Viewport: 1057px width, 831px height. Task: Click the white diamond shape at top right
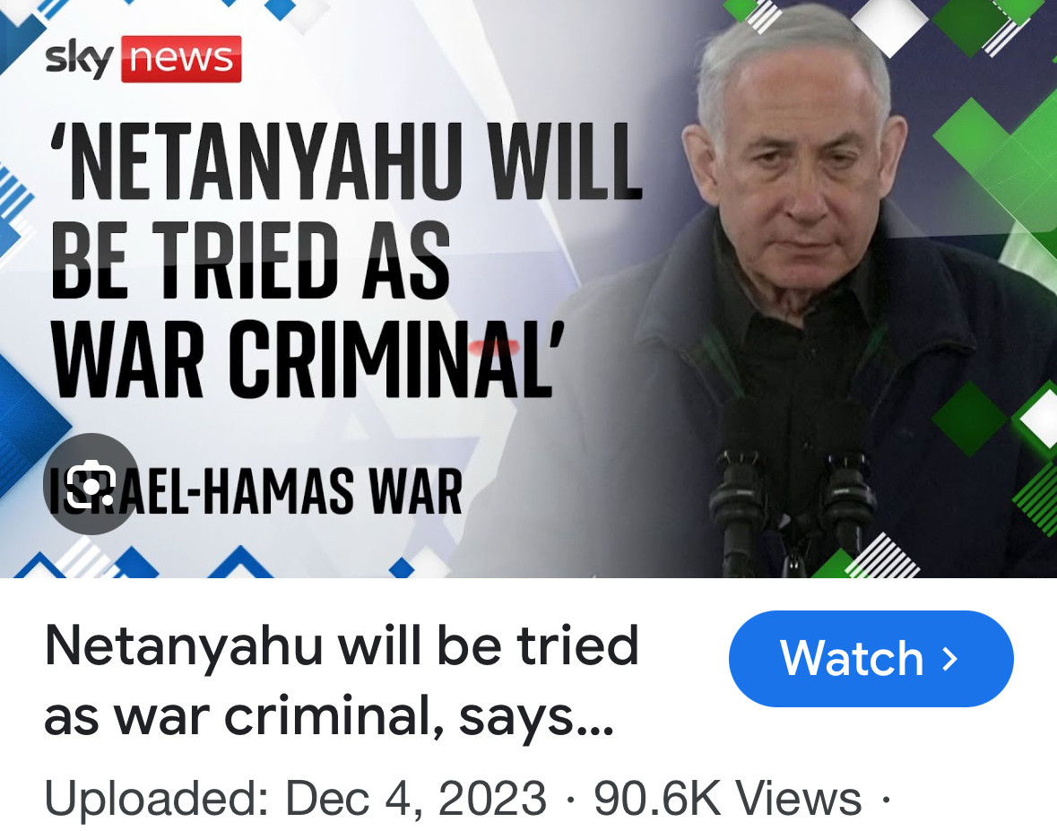point(890,27)
